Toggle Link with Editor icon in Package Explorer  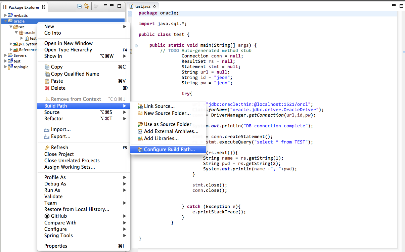point(87,6)
